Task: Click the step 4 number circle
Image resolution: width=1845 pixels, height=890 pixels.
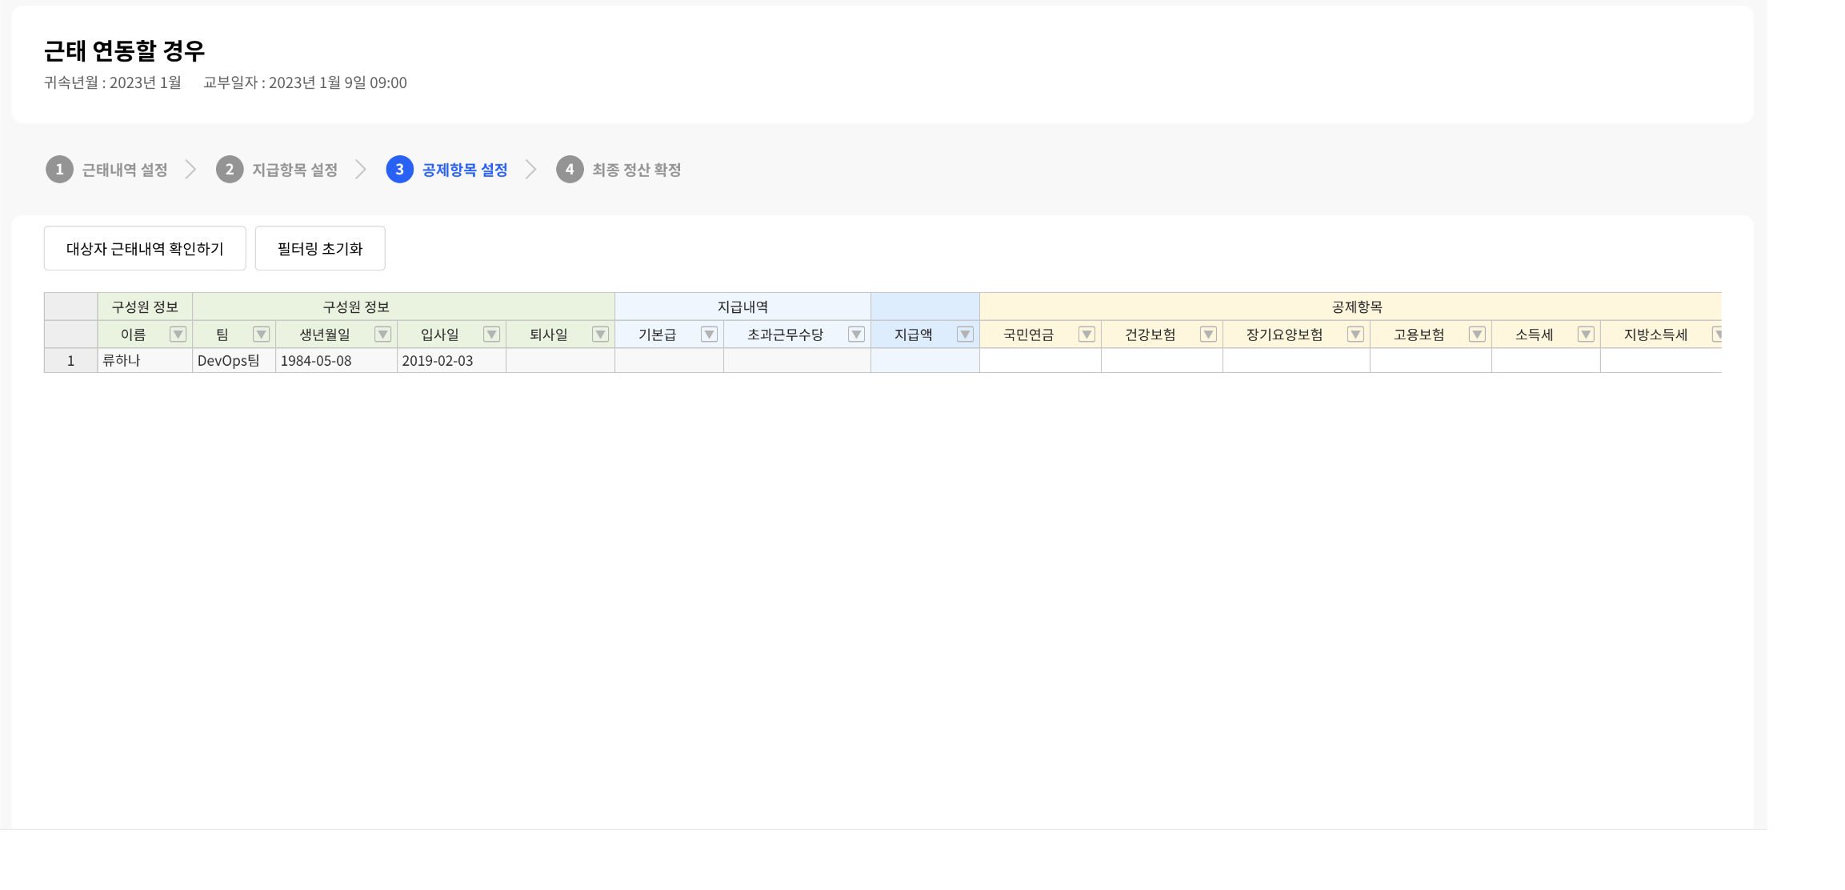Action: (570, 170)
